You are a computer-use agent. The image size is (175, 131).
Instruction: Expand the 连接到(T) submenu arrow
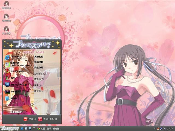(59, 79)
